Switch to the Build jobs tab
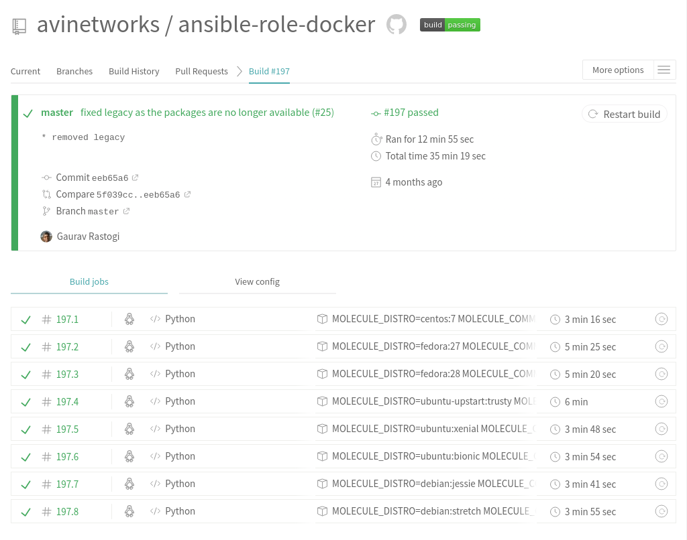This screenshot has height=540, width=687. 89,282
